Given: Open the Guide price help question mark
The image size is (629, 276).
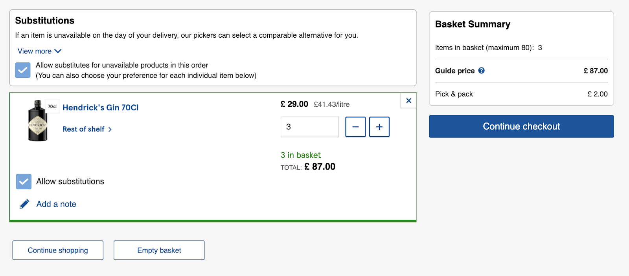Looking at the screenshot, I should 481,71.
